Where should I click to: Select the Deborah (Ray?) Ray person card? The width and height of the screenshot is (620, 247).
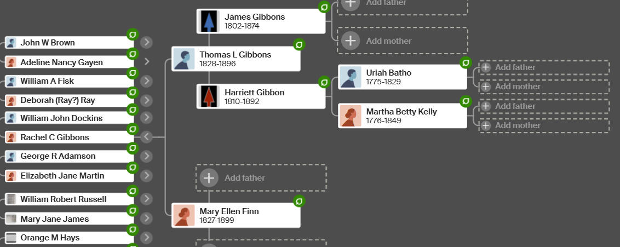pos(69,100)
